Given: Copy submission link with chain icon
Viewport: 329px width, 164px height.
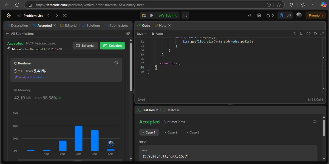Looking at the screenshot, I should [127, 34].
